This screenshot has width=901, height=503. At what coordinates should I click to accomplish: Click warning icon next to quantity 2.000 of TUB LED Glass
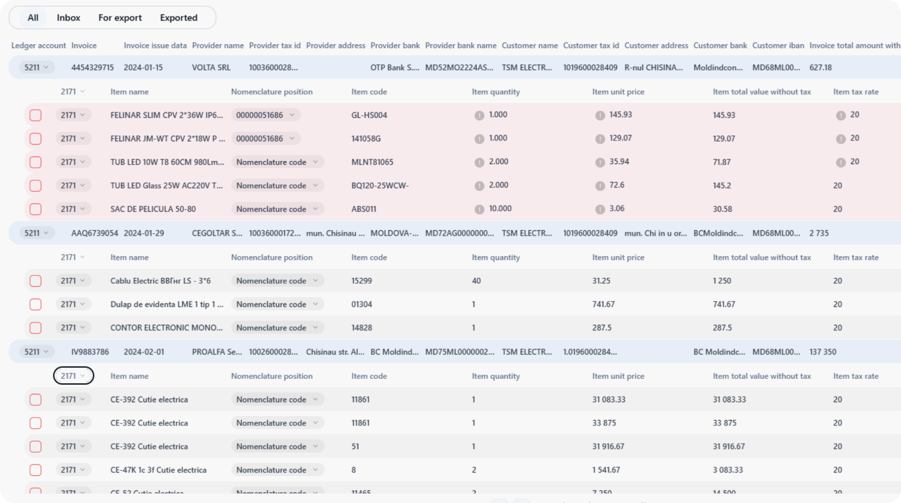(x=479, y=185)
